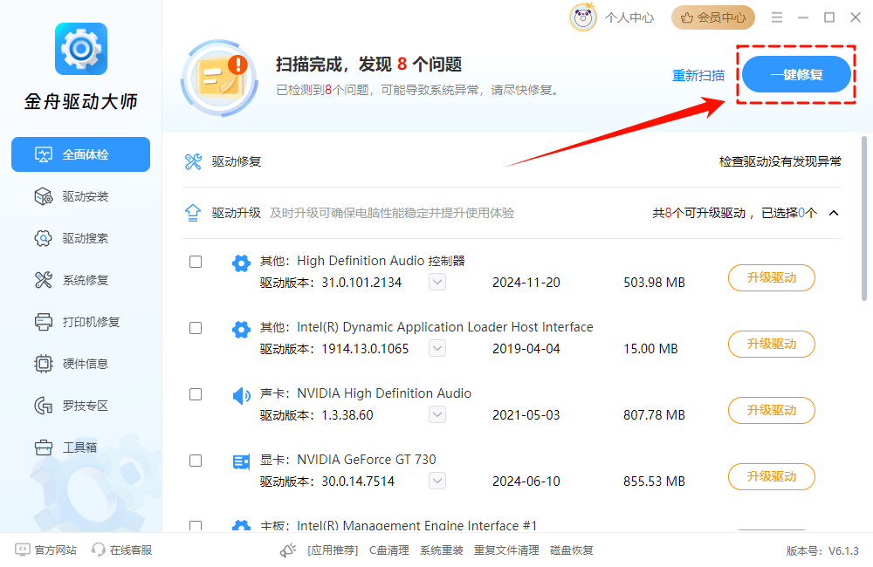Viewport: 873px width, 567px height.
Task: Open the version dropdown for NVIDIA GeForce GT 730
Action: click(436, 481)
